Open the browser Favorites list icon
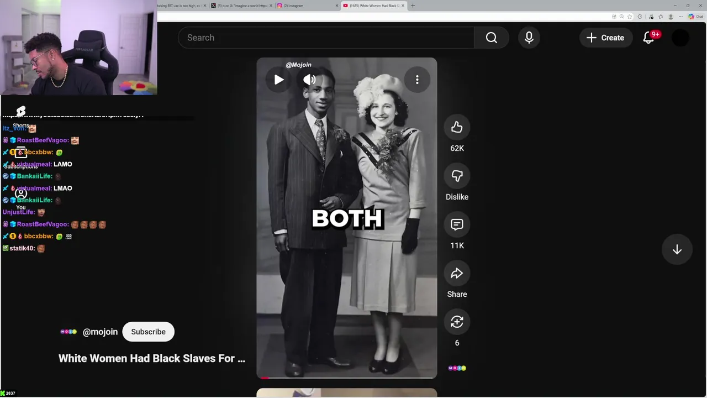The height and width of the screenshot is (398, 707). [661, 17]
